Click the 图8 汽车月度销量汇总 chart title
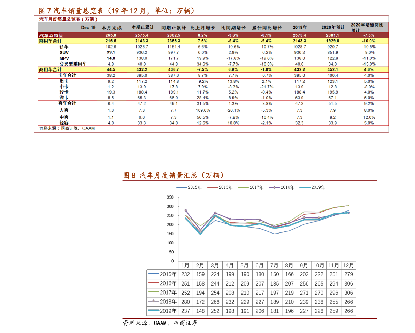Image resolution: width=415 pixels, height=333 pixels. click(x=173, y=175)
